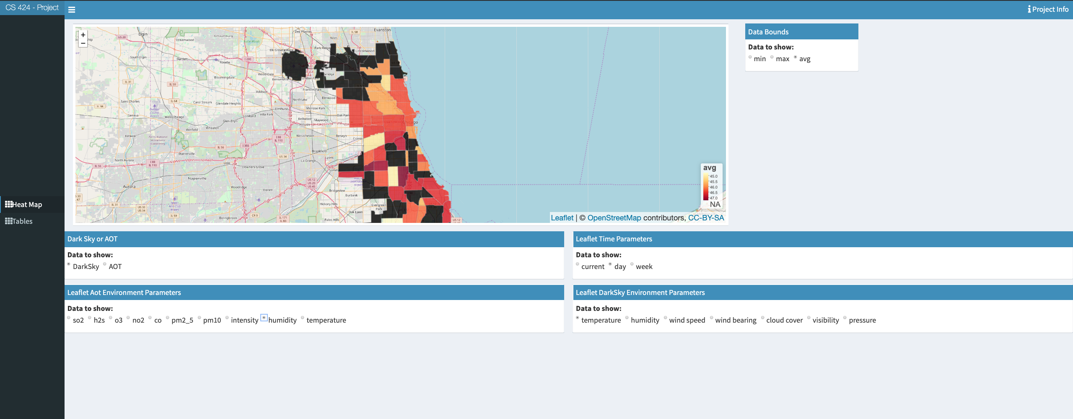Select so2 in Aot parameters
Viewport: 1073px width, 419px height.
point(69,318)
